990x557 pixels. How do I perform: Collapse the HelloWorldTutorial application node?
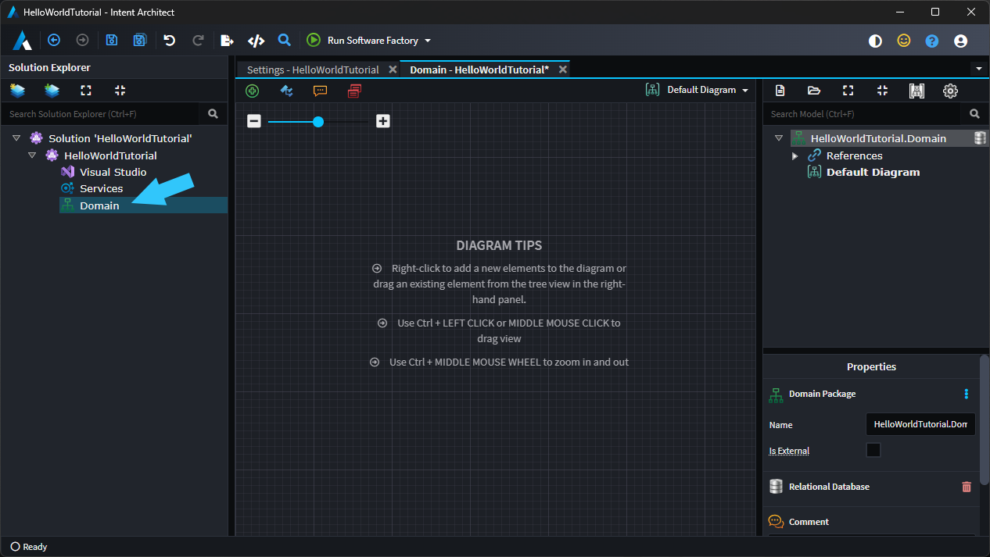tap(32, 155)
